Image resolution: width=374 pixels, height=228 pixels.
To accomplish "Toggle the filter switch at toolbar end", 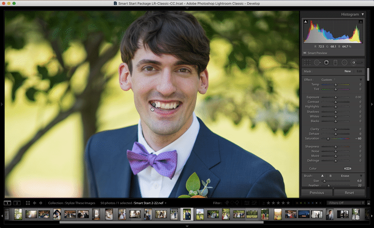I will coord(368,203).
